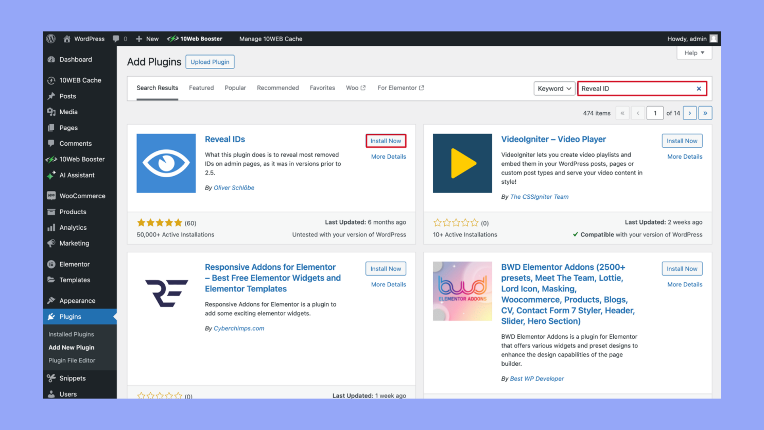Install the Reveal IDs plugin

point(386,141)
